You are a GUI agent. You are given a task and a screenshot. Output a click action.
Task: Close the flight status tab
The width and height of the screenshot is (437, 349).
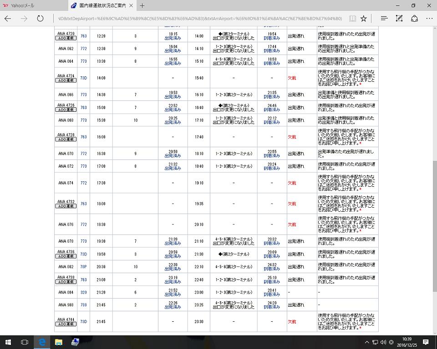pyautogui.click(x=131, y=5)
